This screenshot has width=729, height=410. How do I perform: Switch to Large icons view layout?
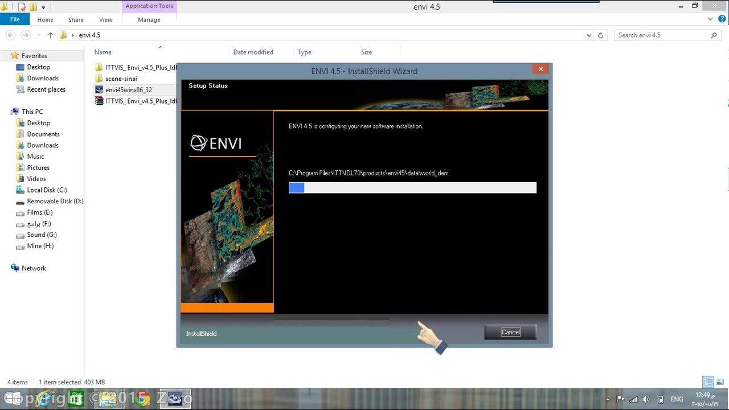coord(720,382)
